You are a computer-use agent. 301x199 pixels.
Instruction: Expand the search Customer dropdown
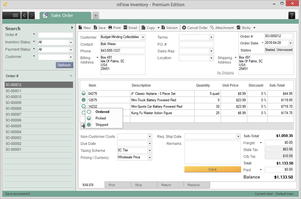pos(71,57)
